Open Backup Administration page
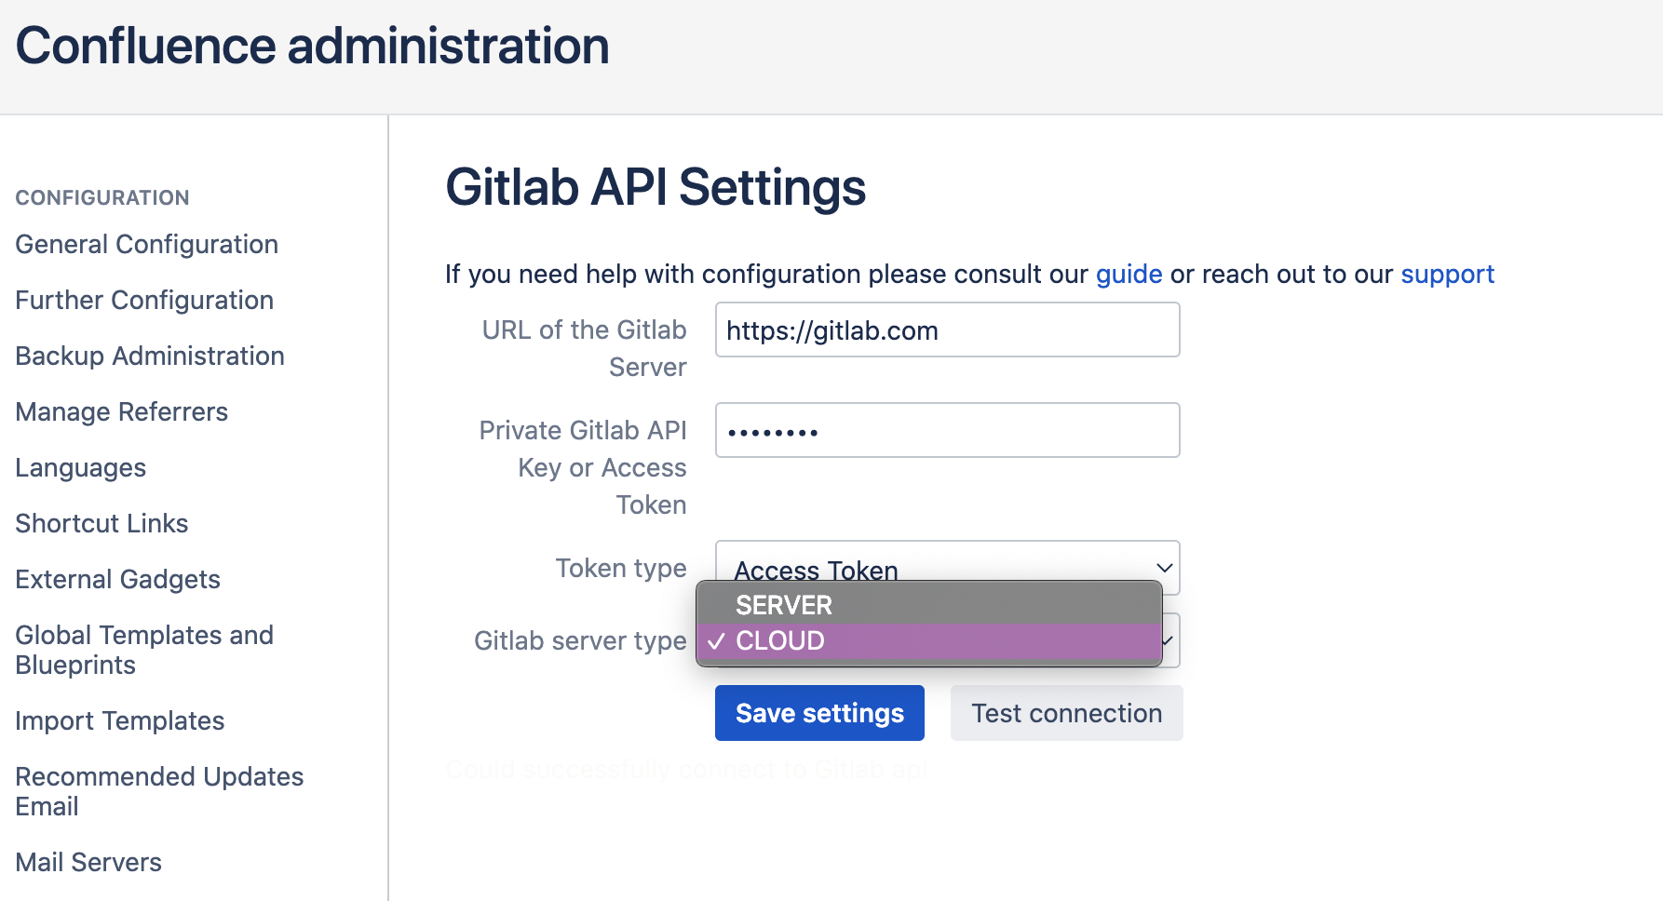This screenshot has width=1663, height=901. point(149,356)
